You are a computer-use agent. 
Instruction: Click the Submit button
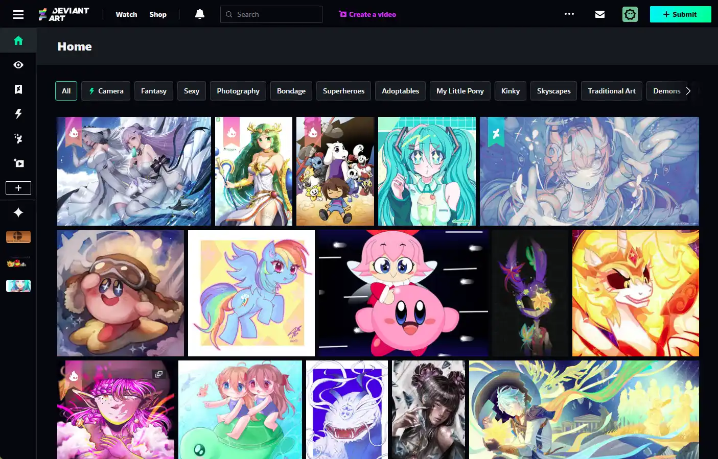680,14
